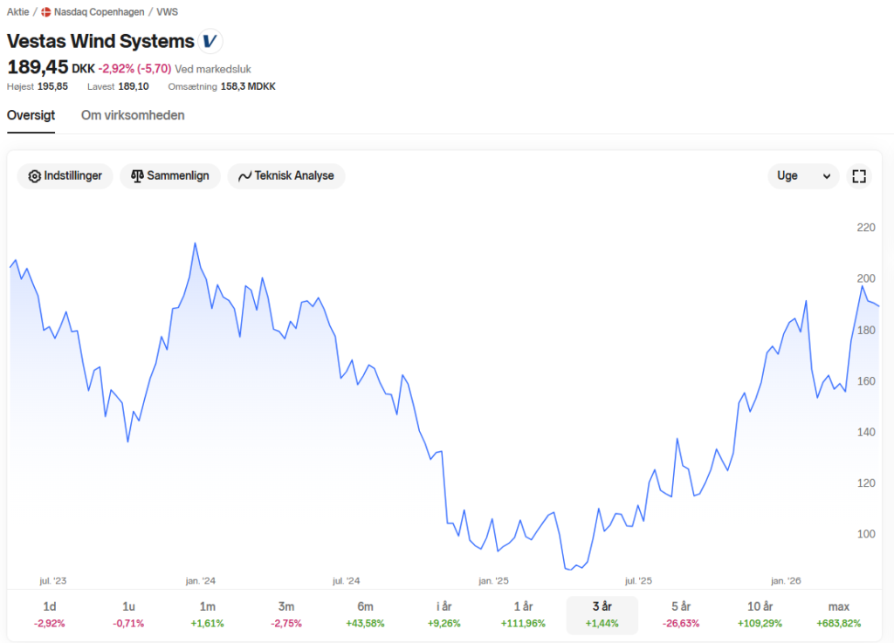Select the 1d time range
894x643 pixels.
coord(50,614)
